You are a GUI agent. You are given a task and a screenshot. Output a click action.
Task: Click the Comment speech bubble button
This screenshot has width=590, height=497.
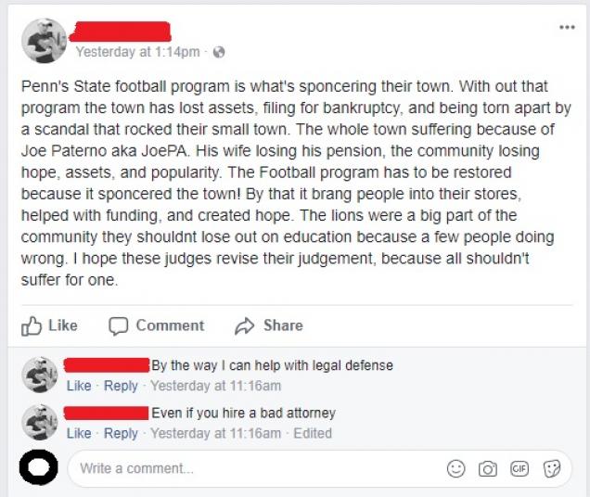(x=156, y=325)
